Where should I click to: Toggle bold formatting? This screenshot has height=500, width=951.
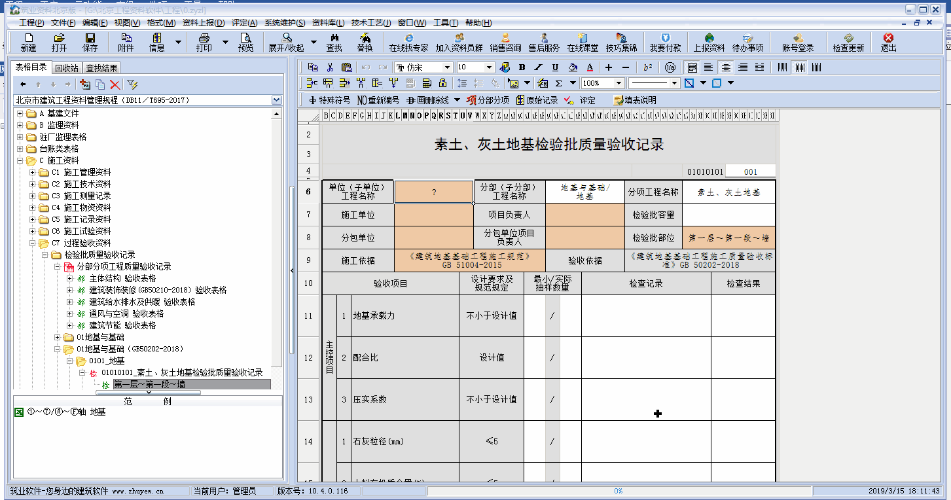[x=522, y=67]
